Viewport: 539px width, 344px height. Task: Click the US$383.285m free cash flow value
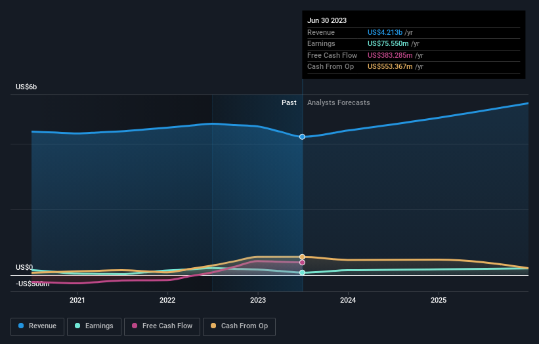390,55
